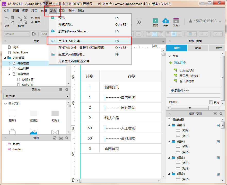Open the Default library dropdown

(x=36, y=96)
